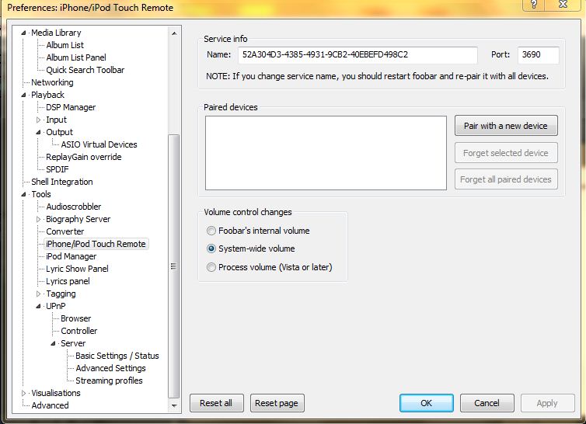Collapse the UPnP tree node
Image resolution: width=586 pixels, height=424 pixels.
(x=39, y=306)
